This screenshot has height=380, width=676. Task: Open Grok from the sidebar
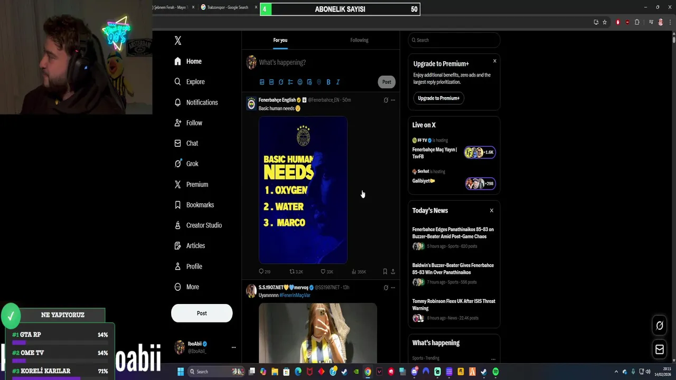(x=186, y=164)
